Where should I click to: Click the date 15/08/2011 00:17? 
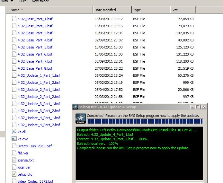(109, 19)
